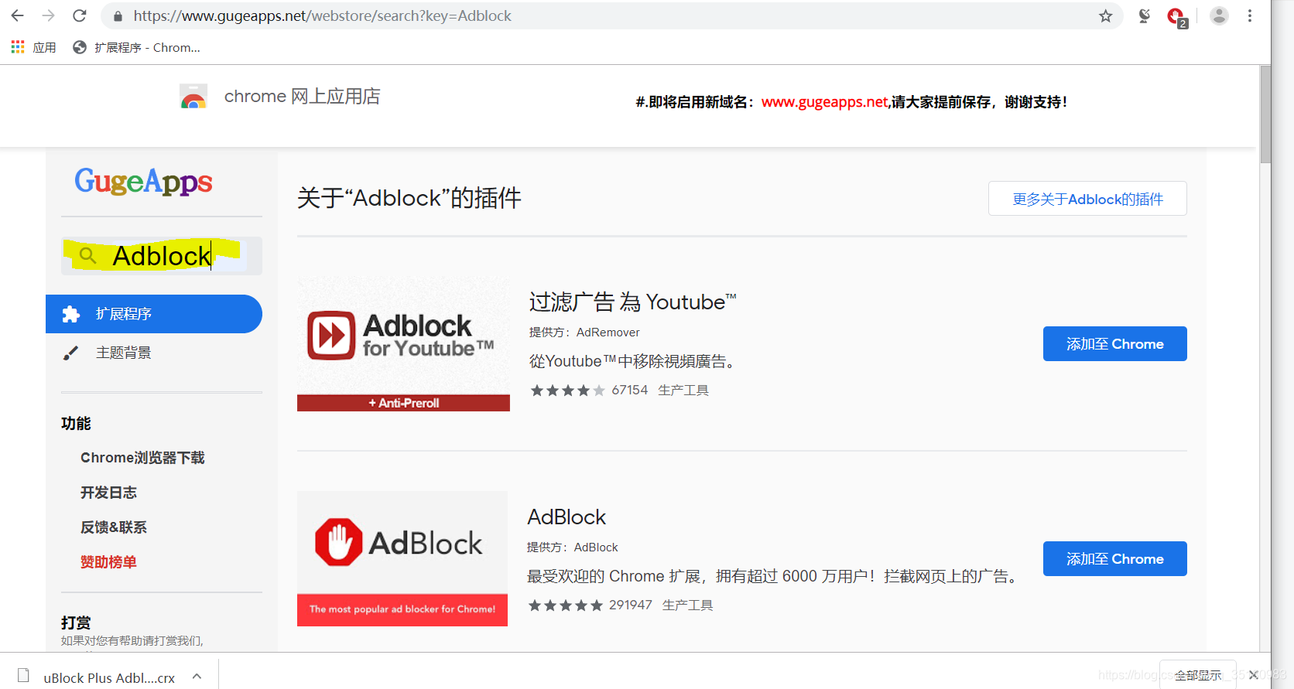Open the red extension icon with badge 2
Screen dimensions: 1294x689
(1176, 16)
